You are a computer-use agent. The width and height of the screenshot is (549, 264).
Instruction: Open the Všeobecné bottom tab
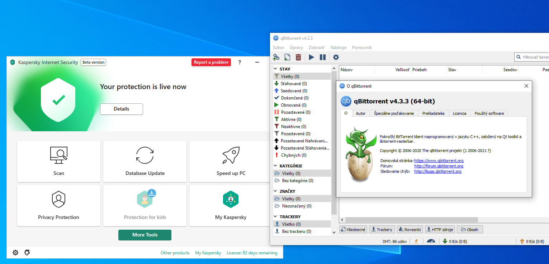(353, 229)
